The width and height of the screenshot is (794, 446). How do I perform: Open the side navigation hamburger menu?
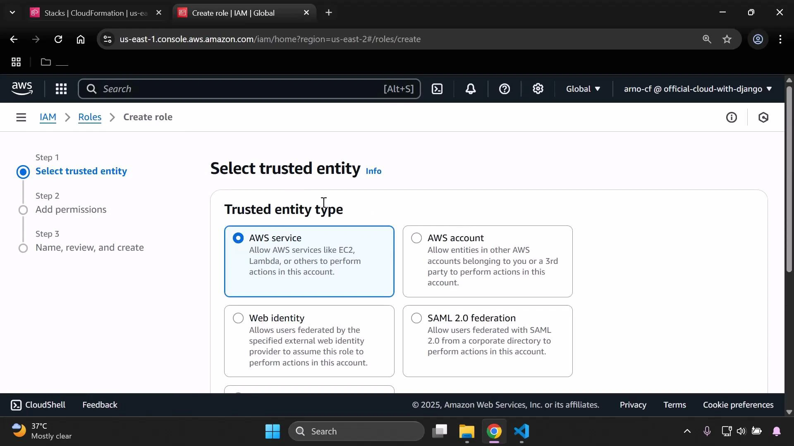21,117
